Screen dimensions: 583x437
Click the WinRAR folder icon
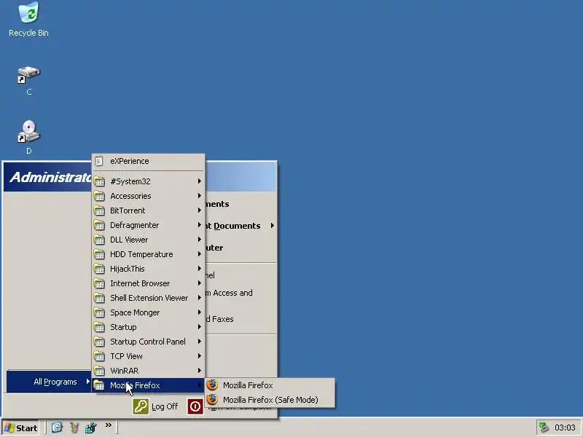pos(99,371)
